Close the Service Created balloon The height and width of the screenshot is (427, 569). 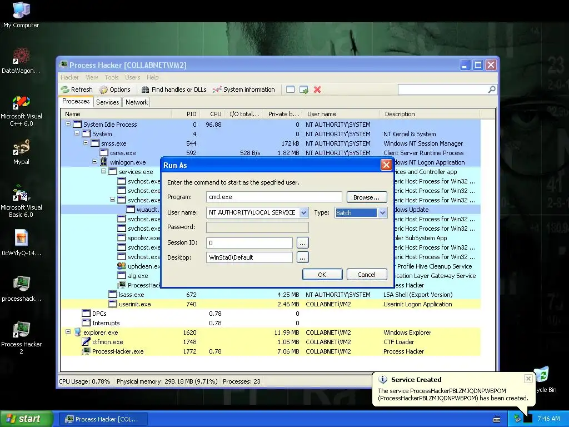point(528,379)
